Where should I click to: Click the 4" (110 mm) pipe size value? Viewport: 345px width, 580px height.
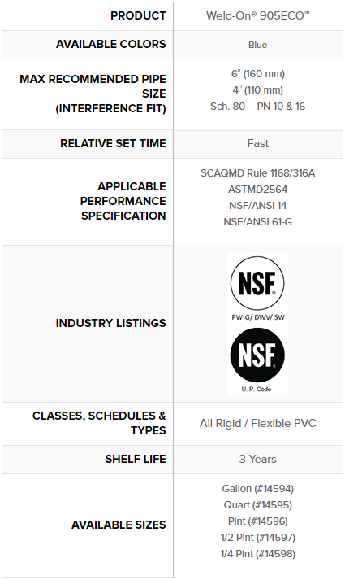257,90
